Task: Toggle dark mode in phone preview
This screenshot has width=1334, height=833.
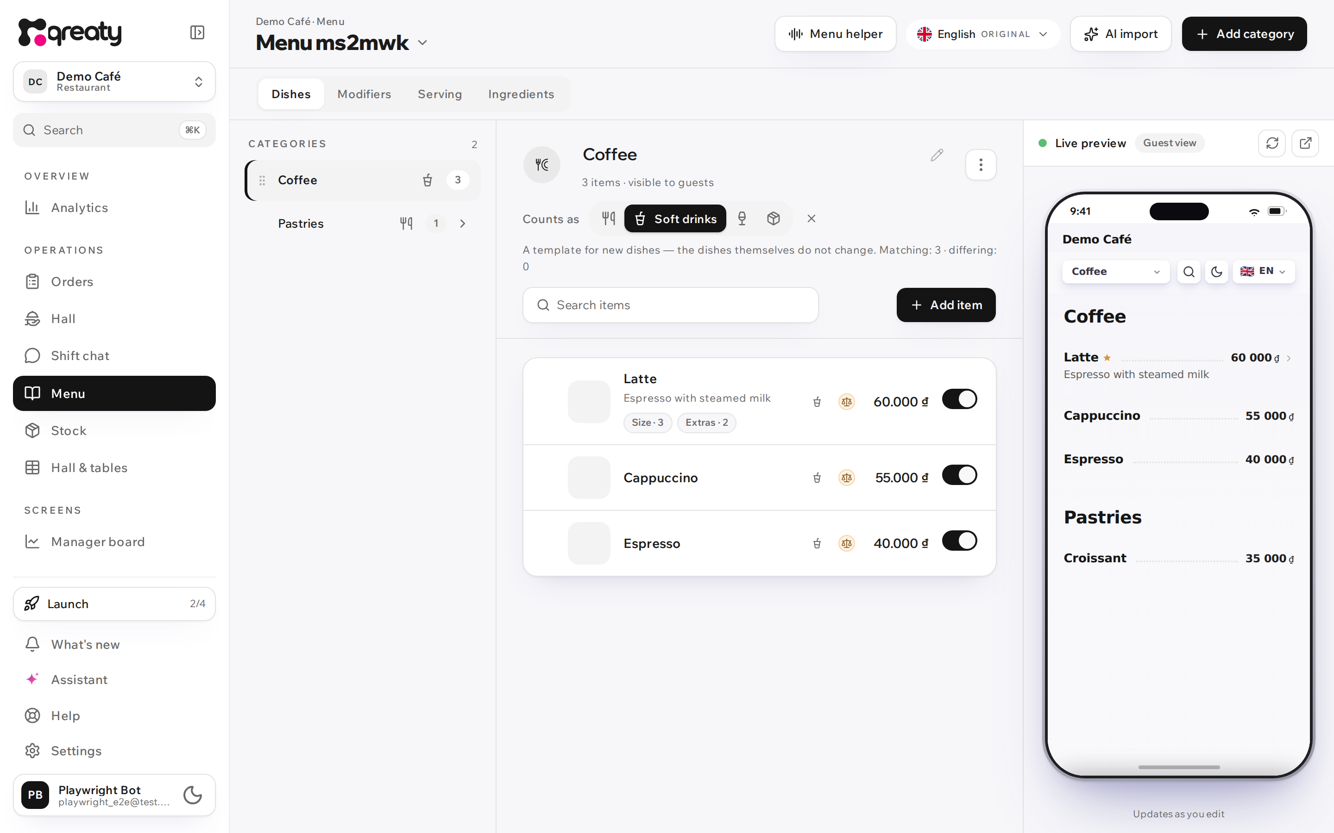Action: [x=1217, y=272]
